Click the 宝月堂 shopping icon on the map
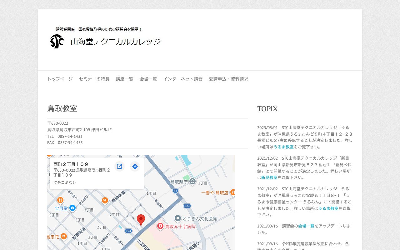The width and height of the screenshot is (400, 250). coord(72,207)
